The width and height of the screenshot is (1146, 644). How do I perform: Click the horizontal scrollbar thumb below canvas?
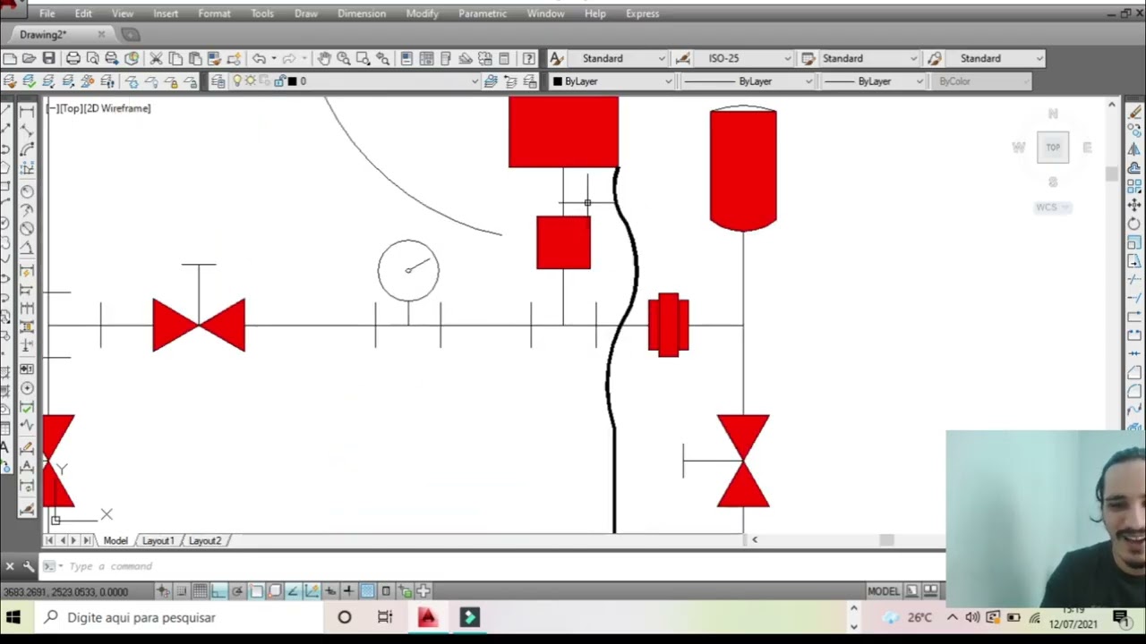pyautogui.click(x=886, y=539)
